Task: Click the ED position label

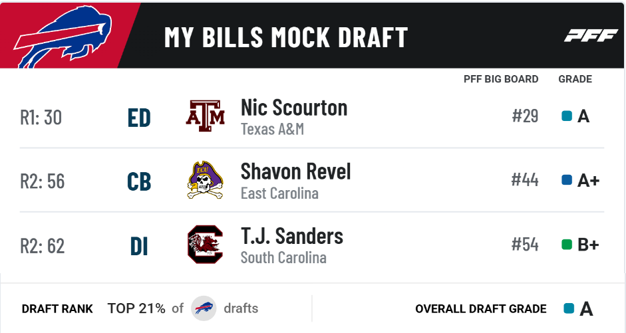Action: [139, 118]
